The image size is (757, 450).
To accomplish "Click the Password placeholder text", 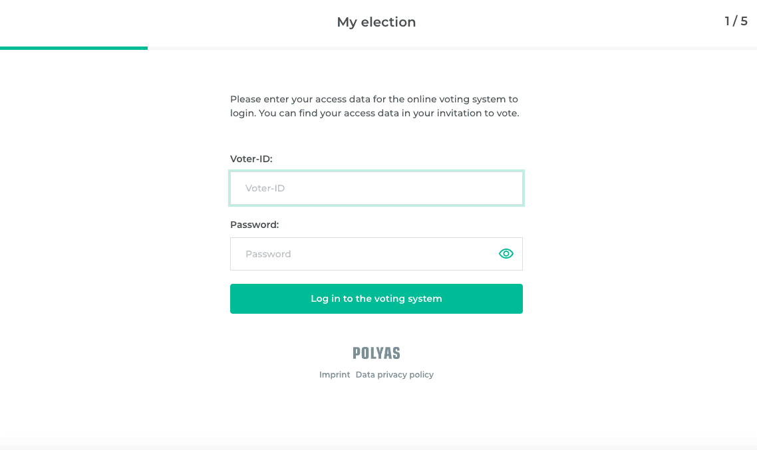I will [x=268, y=254].
